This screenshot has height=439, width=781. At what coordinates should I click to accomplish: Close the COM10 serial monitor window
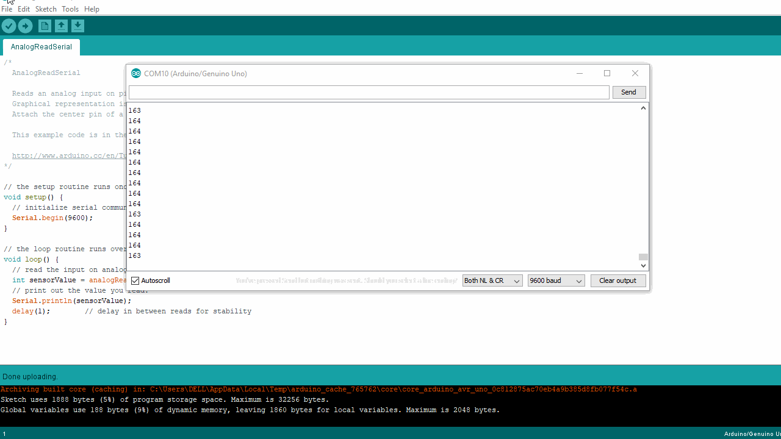click(x=635, y=74)
